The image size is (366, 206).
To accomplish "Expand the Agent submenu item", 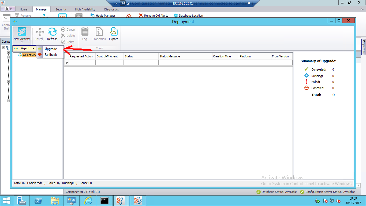I will pos(25,48).
